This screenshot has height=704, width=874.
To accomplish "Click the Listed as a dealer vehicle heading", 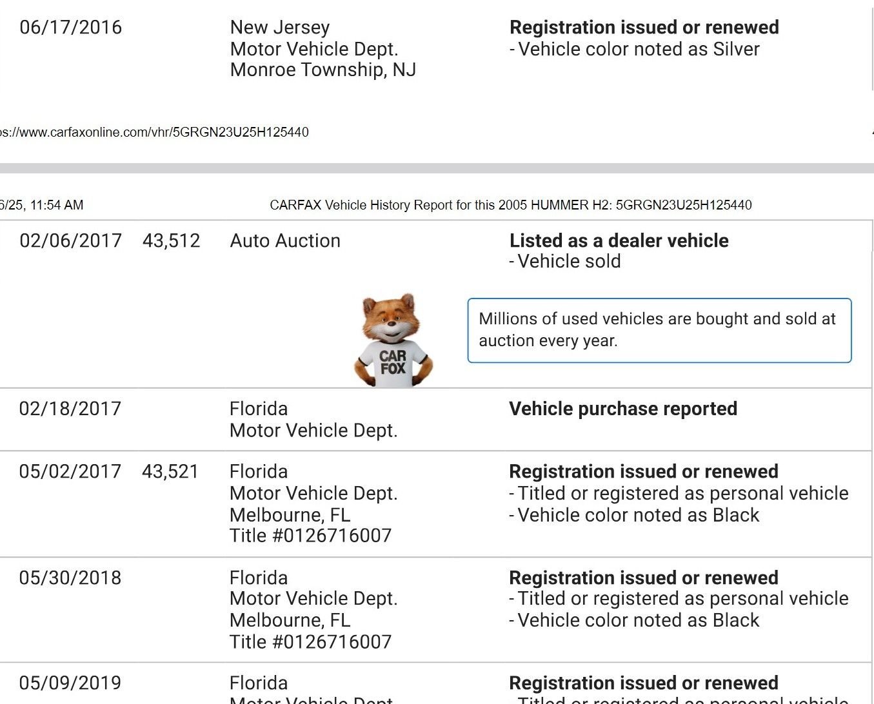I will click(619, 240).
